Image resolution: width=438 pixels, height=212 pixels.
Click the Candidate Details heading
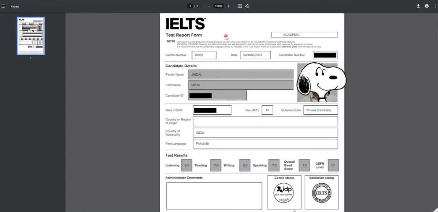tap(181, 66)
